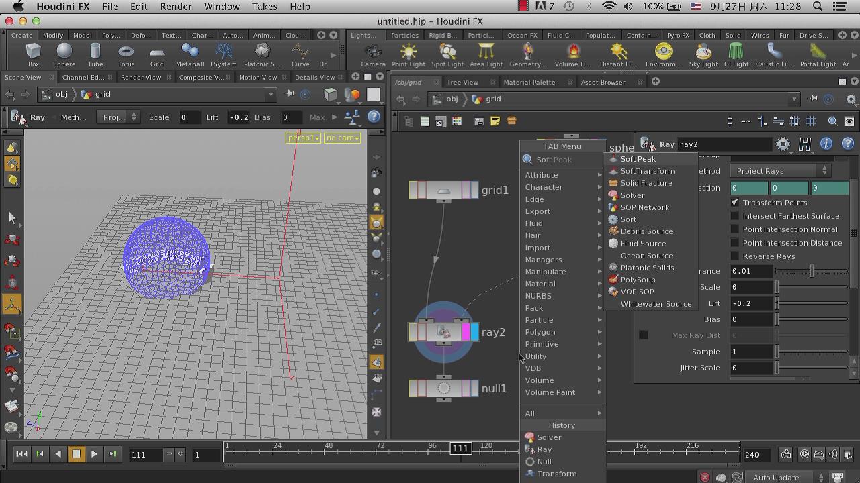Expand the All submenu

point(563,413)
